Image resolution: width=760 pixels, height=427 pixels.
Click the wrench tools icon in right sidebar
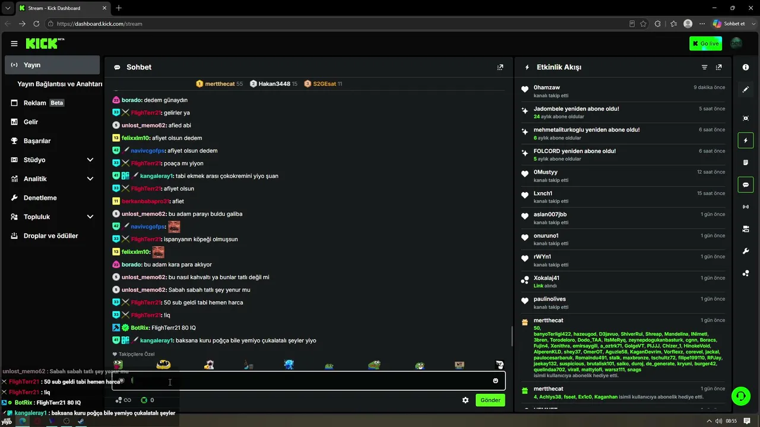pyautogui.click(x=746, y=251)
